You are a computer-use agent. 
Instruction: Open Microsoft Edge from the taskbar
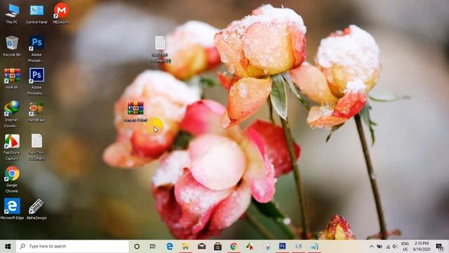(170, 246)
